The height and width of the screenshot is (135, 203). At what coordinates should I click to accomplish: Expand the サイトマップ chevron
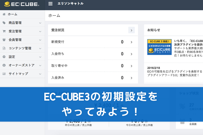pyautogui.click(x=40, y=74)
